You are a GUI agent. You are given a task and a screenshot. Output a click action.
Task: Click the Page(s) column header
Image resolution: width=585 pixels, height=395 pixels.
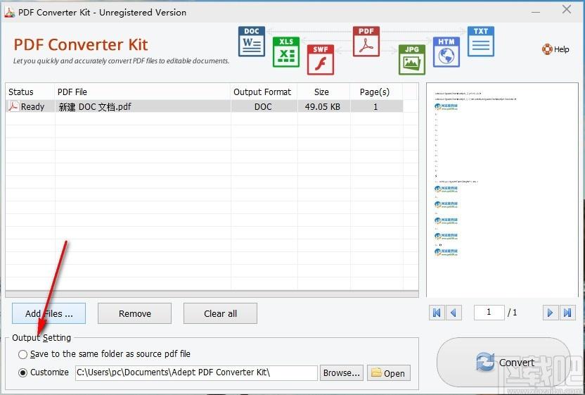(x=376, y=92)
